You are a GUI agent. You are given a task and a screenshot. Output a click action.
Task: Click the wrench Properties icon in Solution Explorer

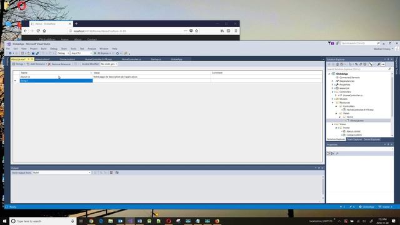(379, 64)
